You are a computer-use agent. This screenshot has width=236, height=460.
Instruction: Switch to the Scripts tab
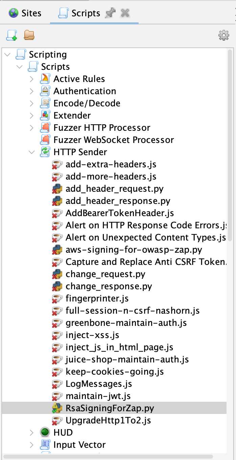click(85, 13)
